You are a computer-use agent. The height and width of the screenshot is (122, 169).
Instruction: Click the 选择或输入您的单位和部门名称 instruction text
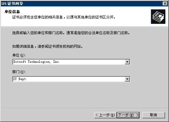coord(71,33)
